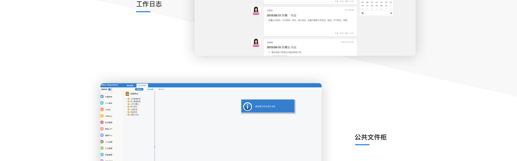Click the 知识管理 sidebar icon
This screenshot has width=517, height=161.
102,122
